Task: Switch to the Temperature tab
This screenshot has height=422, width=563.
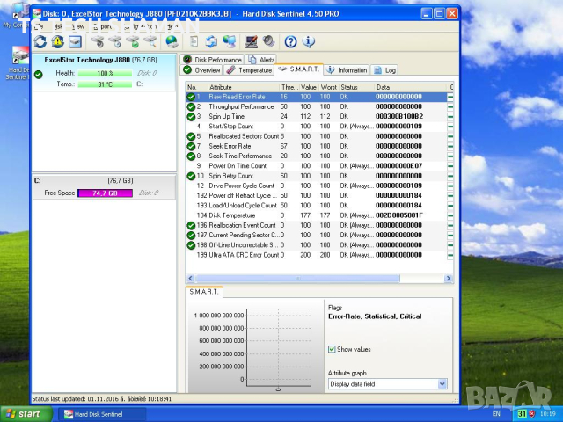Action: (249, 69)
